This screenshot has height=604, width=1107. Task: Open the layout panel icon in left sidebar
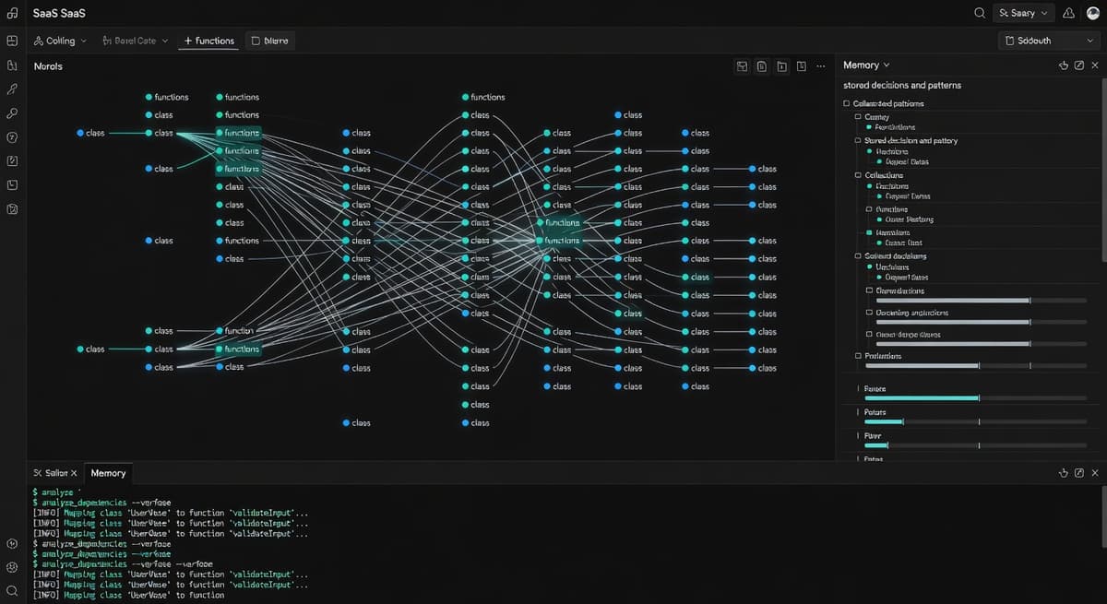12,41
